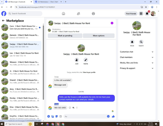Screen dimensions: 163x126
Task: Open the Groups icon in top navigation
Action: click(x=93, y=14)
